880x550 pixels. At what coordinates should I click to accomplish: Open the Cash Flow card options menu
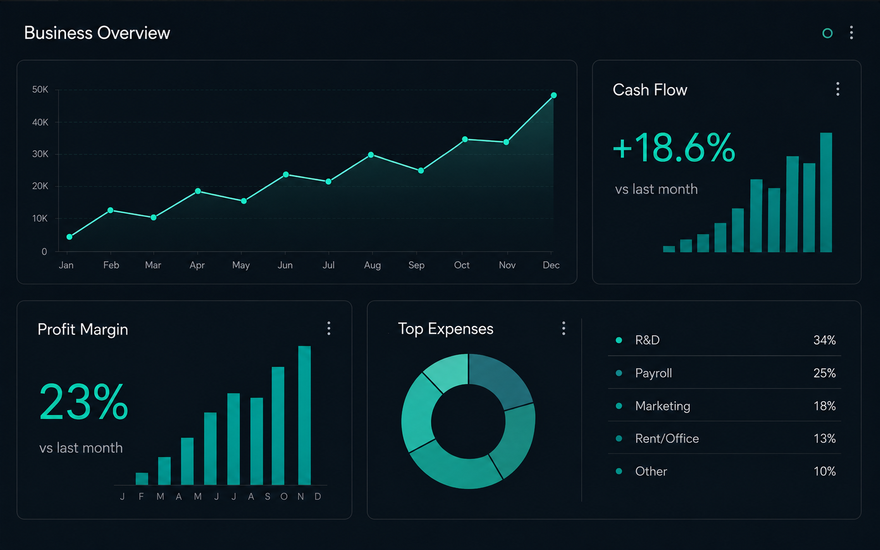pyautogui.click(x=838, y=89)
